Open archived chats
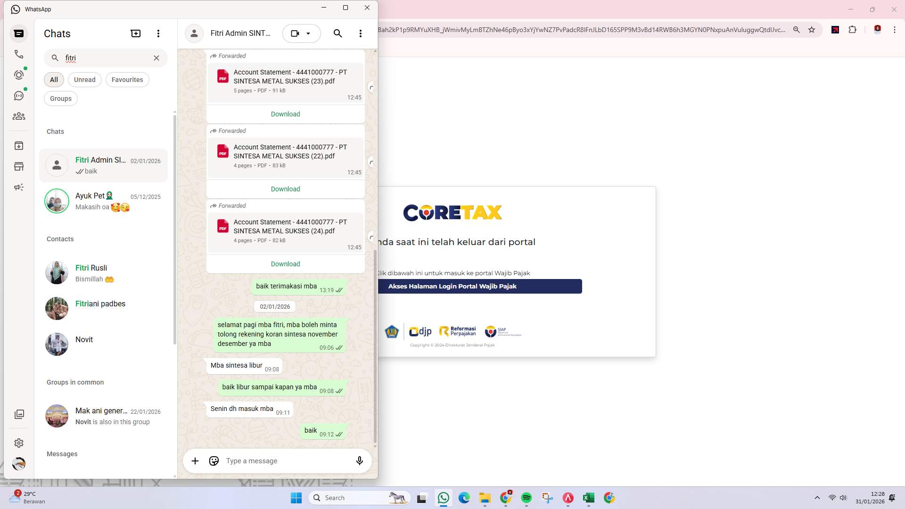The width and height of the screenshot is (905, 509). [x=19, y=146]
